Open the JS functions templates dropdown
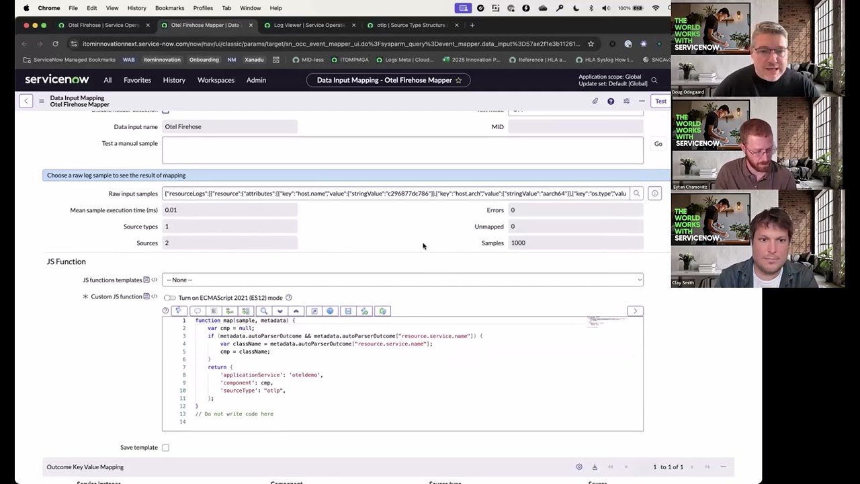Image resolution: width=860 pixels, height=484 pixels. [x=402, y=280]
